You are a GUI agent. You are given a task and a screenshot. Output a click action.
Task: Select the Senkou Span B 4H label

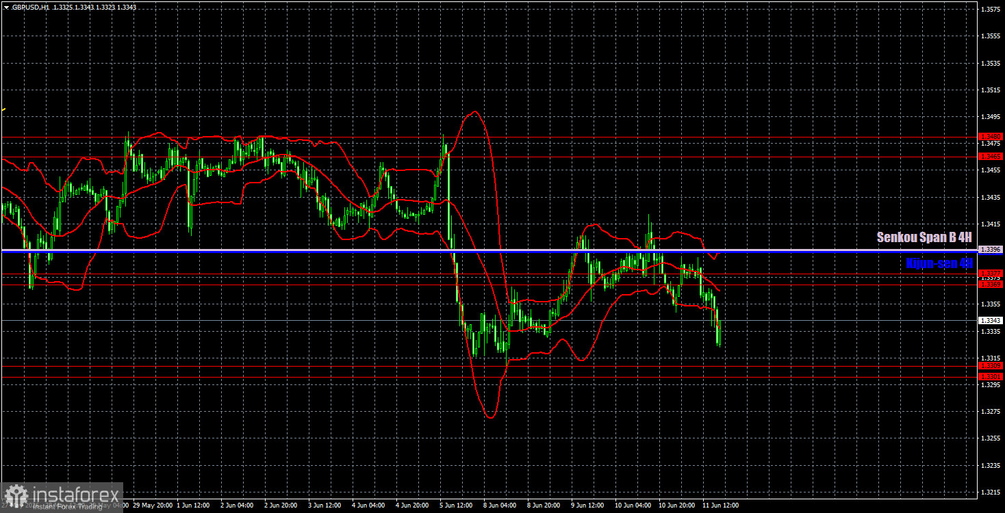tap(924, 237)
